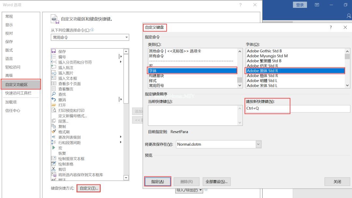Viewport: 352px width, 198px height.
Task: Select the Format Painter (格式刷) icon
Action: pos(54,132)
